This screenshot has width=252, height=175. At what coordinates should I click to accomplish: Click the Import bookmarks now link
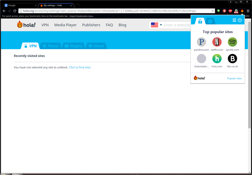click(x=81, y=16)
